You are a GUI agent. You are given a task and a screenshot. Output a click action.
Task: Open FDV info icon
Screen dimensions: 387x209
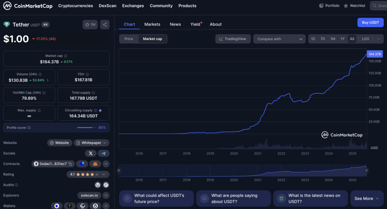click(x=87, y=74)
